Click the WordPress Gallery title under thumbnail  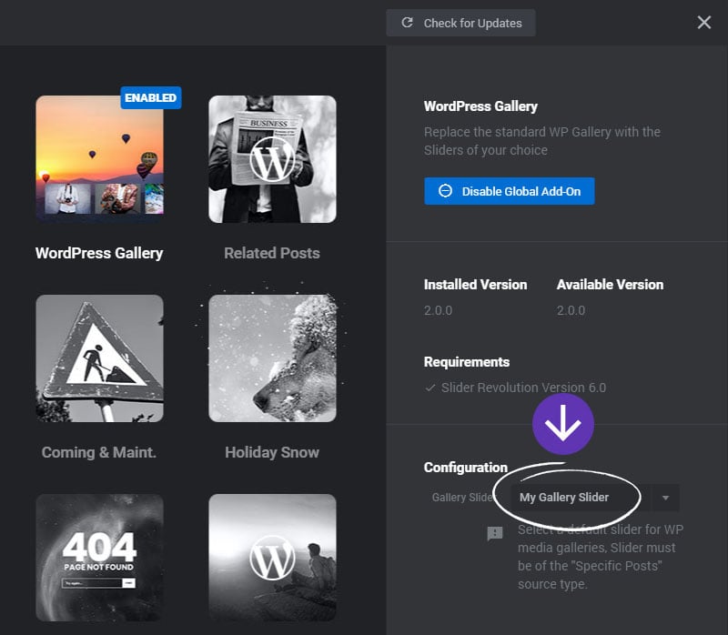coord(99,253)
